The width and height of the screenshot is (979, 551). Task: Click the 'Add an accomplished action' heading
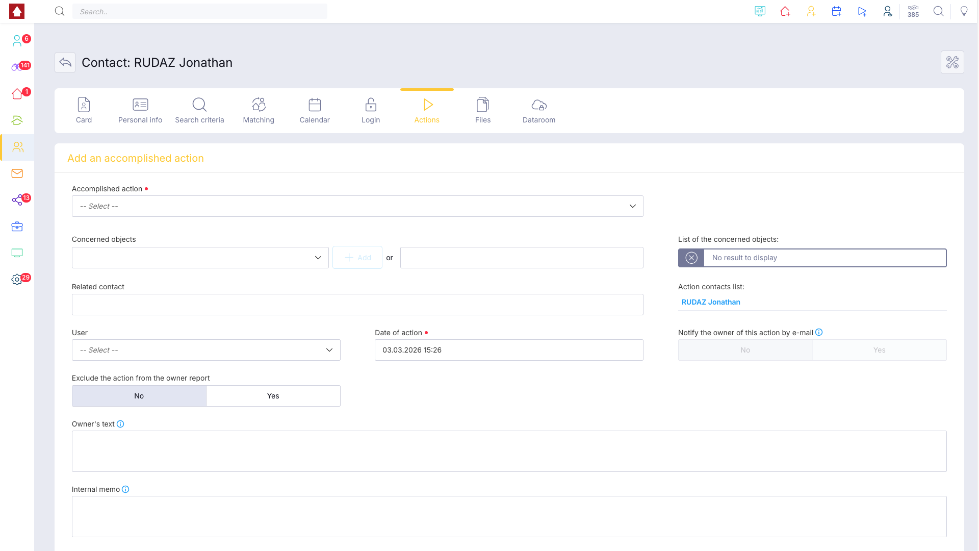pyautogui.click(x=136, y=158)
